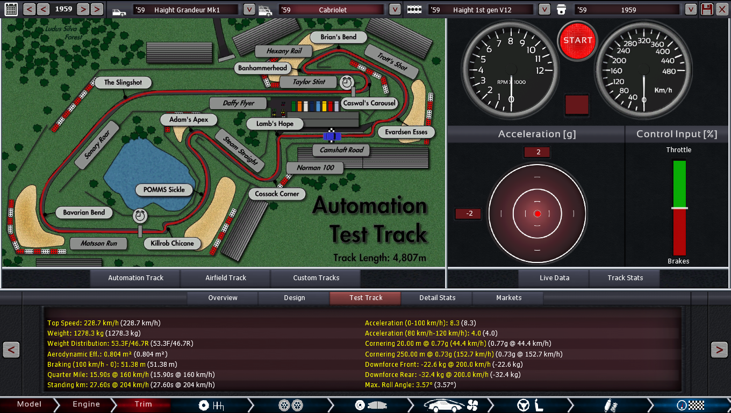Expand the Haight Grandeur Mk1 model dropdown
Screen dimensions: 731x413
click(x=249, y=10)
